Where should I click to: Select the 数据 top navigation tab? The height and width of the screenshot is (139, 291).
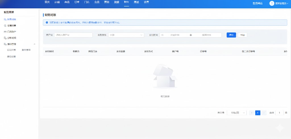(117, 2)
